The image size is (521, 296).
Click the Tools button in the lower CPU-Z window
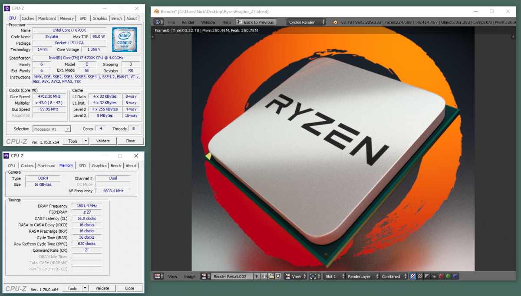(72, 288)
